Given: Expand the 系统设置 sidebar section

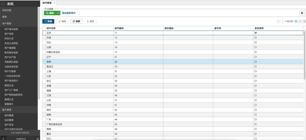Looking at the screenshot, I should point(19,10).
